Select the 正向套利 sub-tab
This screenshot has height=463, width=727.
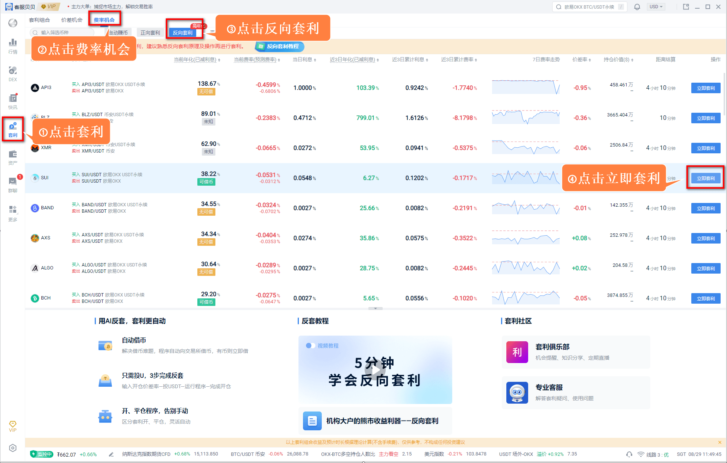tap(150, 33)
